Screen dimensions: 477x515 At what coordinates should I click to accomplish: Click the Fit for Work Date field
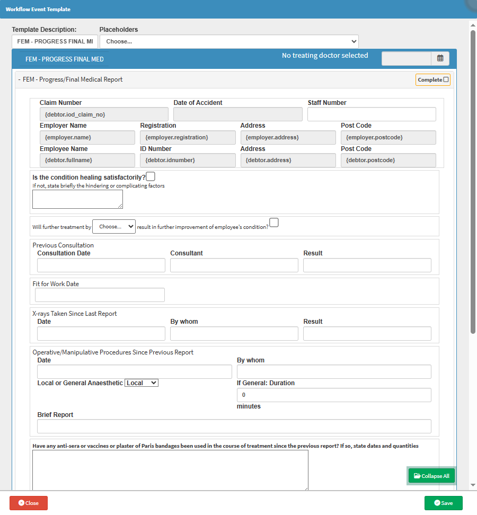[100, 295]
